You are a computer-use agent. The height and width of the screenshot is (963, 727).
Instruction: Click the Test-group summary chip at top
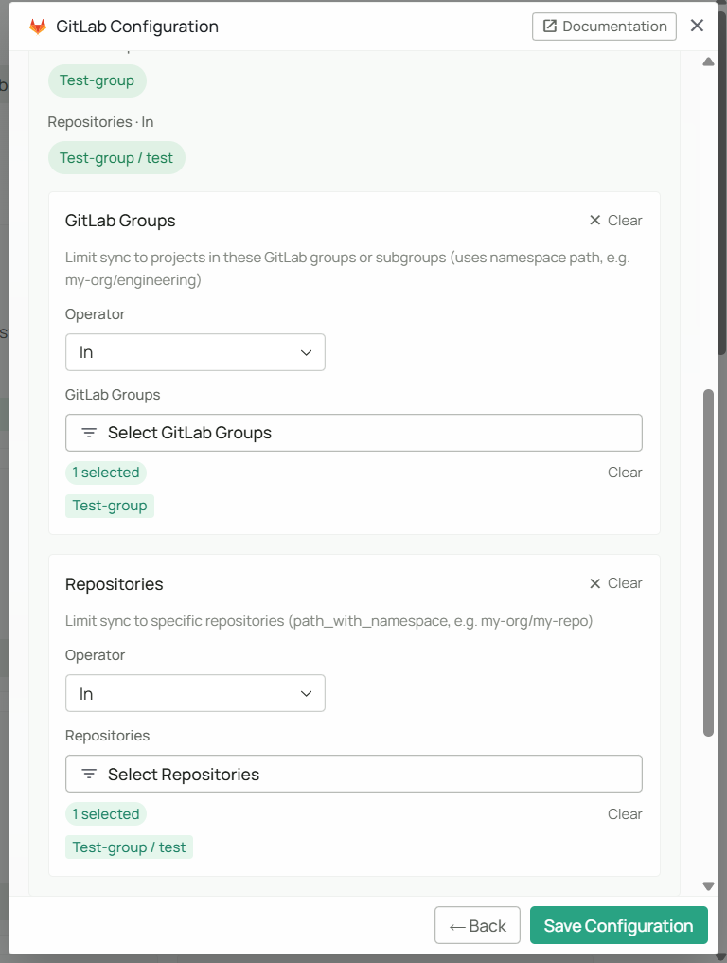(97, 80)
